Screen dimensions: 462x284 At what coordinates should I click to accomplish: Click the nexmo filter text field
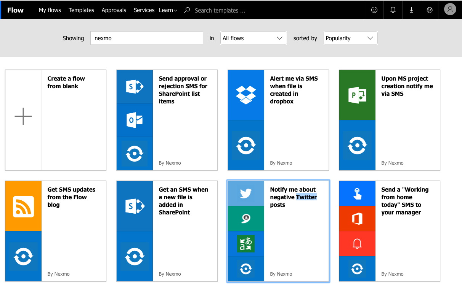146,38
